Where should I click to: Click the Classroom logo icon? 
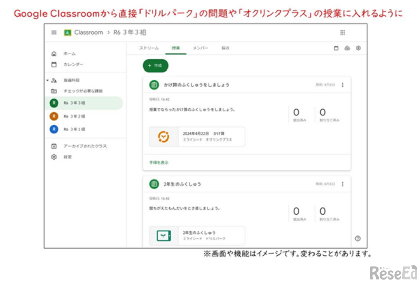tap(67, 32)
